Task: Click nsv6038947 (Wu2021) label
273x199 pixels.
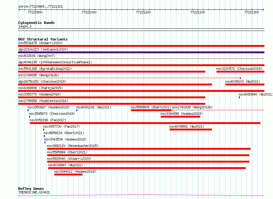Action: tap(65, 165)
